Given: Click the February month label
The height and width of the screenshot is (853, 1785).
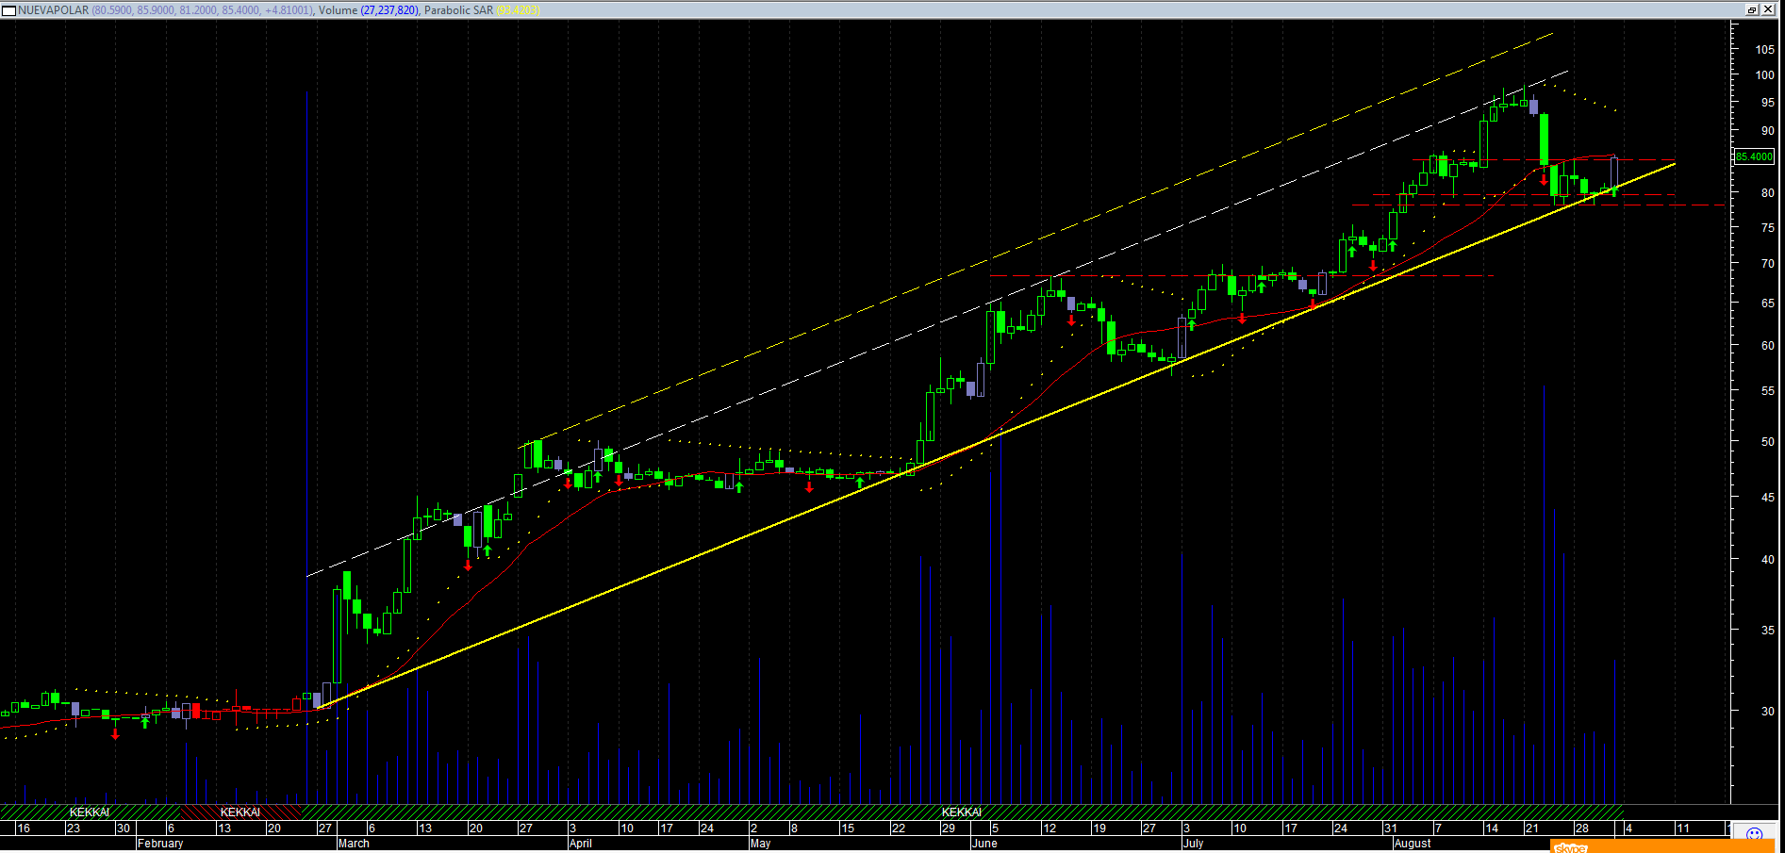Looking at the screenshot, I should [x=160, y=844].
